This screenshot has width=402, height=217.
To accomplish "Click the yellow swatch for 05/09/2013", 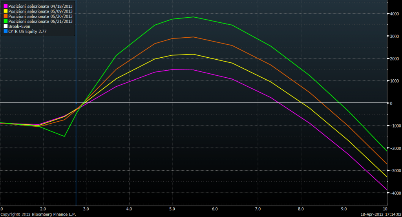I will (x=5, y=11).
